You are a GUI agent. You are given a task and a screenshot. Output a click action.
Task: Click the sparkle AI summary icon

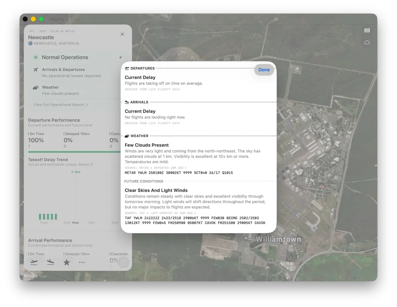(121, 58)
